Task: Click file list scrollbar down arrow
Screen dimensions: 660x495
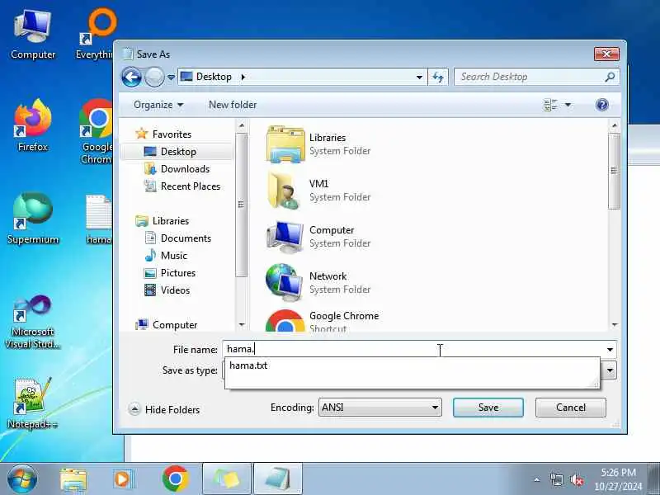Action: 614,324
